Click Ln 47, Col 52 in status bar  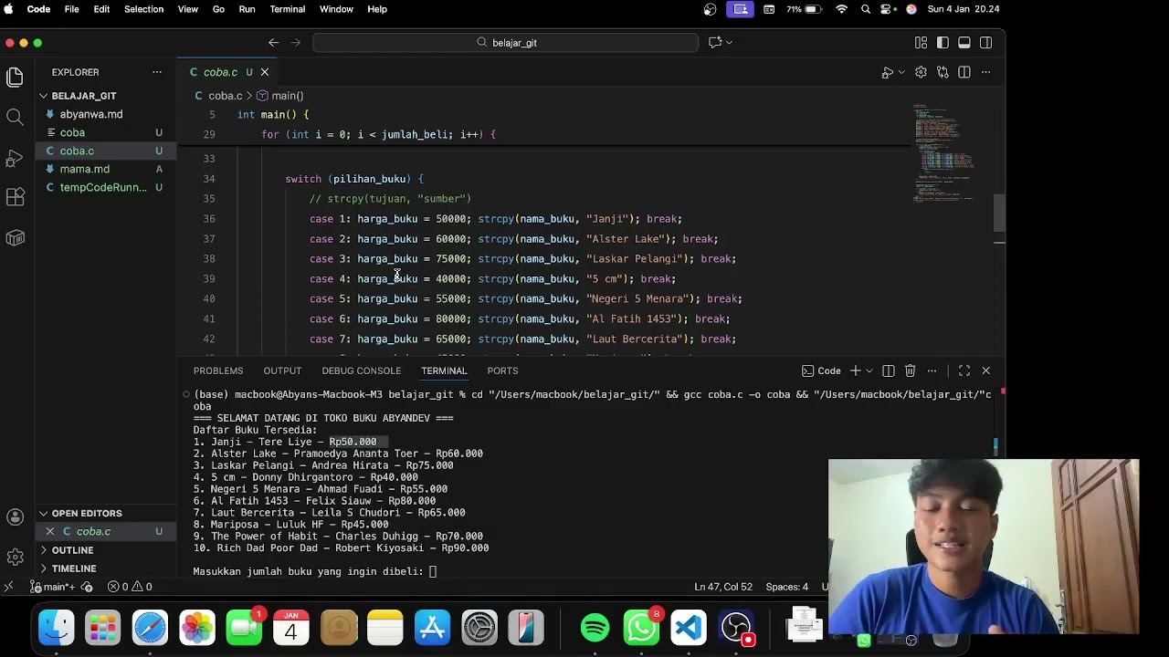tap(723, 587)
